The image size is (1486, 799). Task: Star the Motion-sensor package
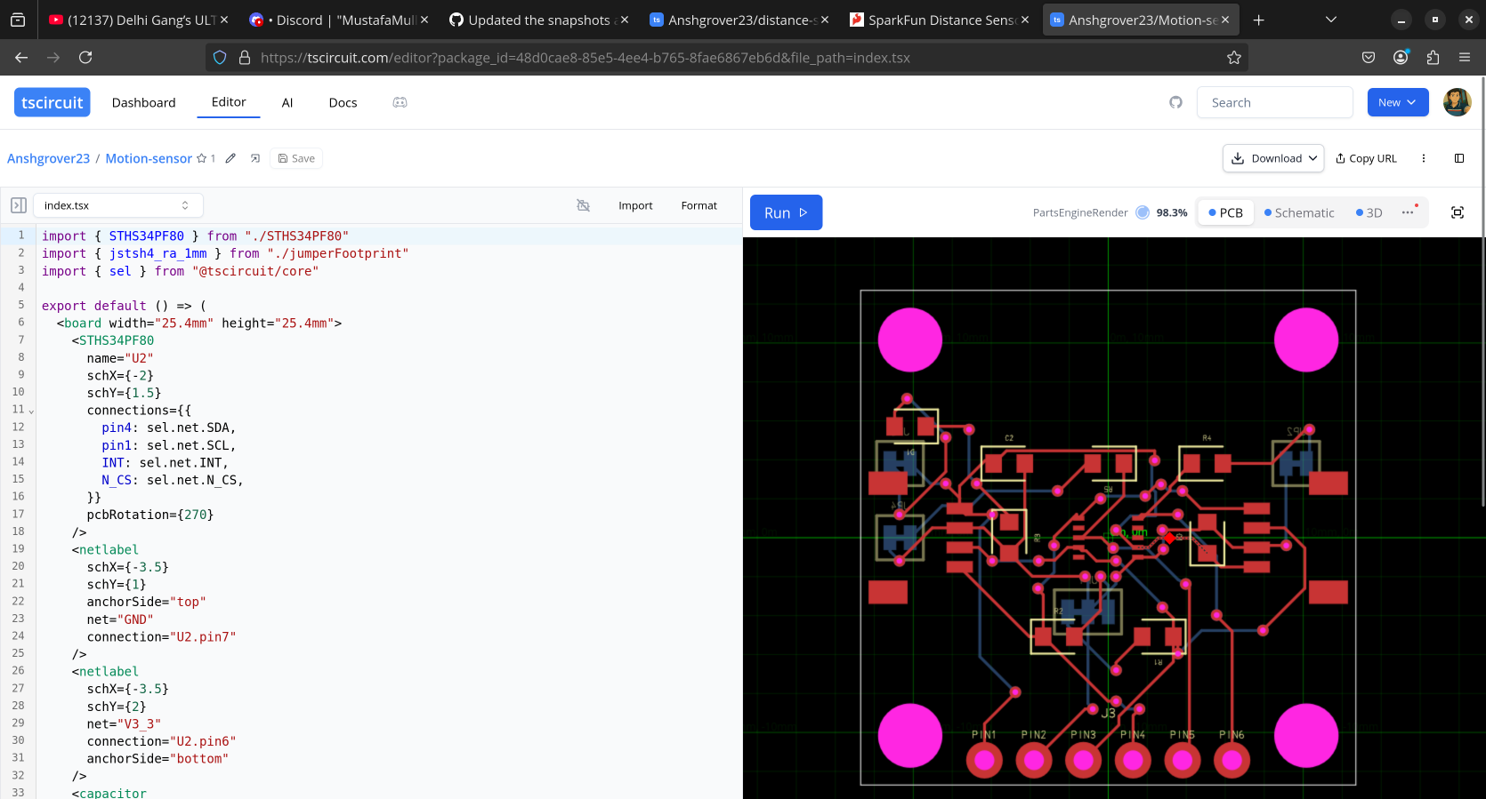(202, 158)
